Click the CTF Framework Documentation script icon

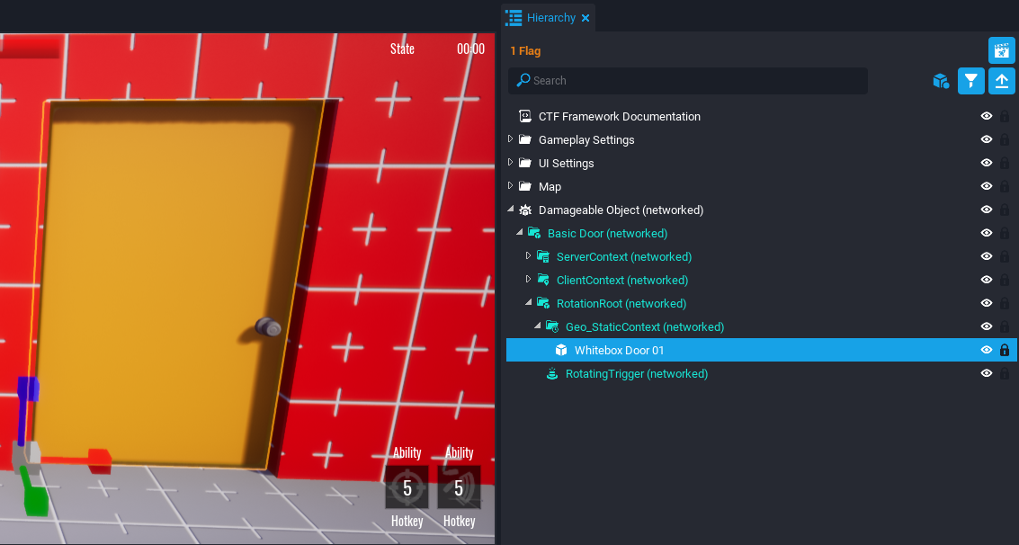[525, 117]
